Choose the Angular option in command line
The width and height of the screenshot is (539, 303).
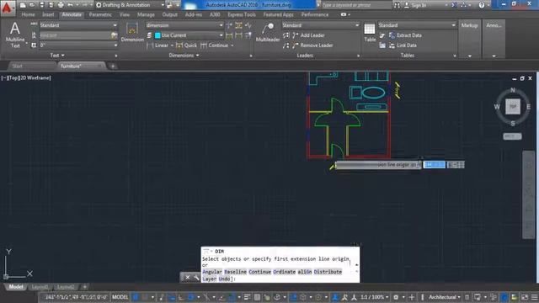point(212,272)
